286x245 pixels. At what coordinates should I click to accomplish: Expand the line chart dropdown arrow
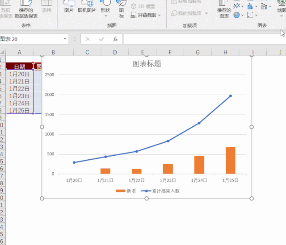(x=243, y=6)
